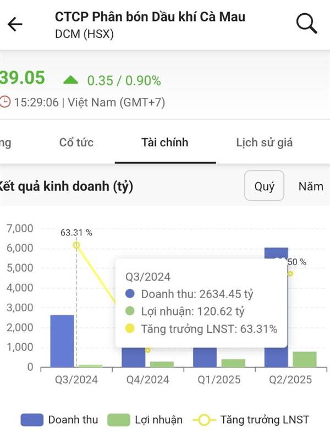
Task: Open the Lịch sử giá tab
Action: tap(265, 142)
